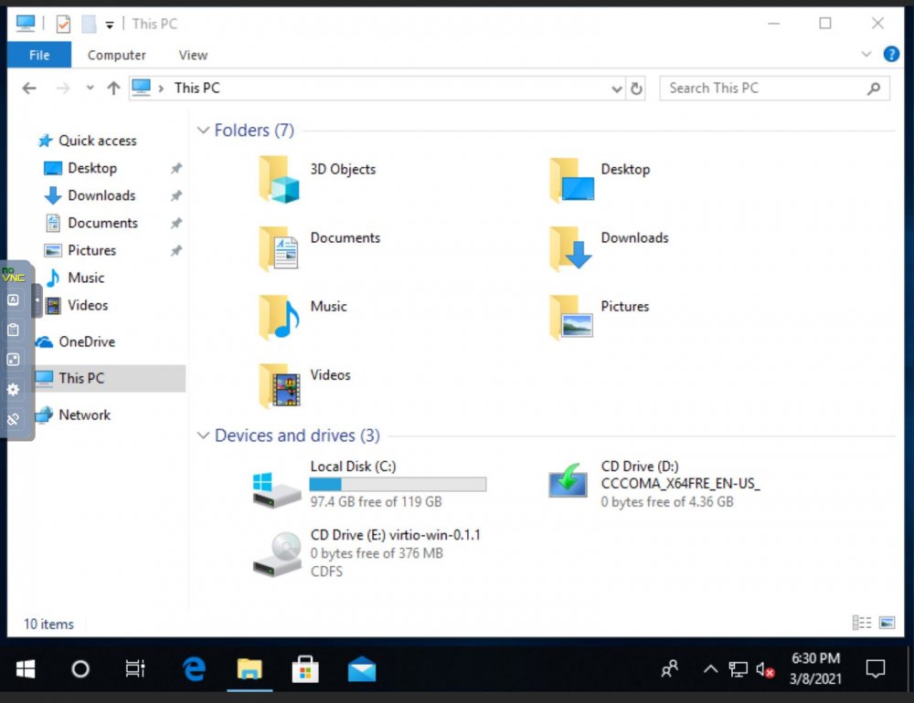Image resolution: width=914 pixels, height=703 pixels.
Task: Click the search magnifier icon
Action: point(873,89)
